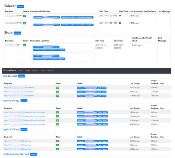Click job="loki" label in row 3.567s ago
The height and width of the screenshot is (158, 175).
102,92
